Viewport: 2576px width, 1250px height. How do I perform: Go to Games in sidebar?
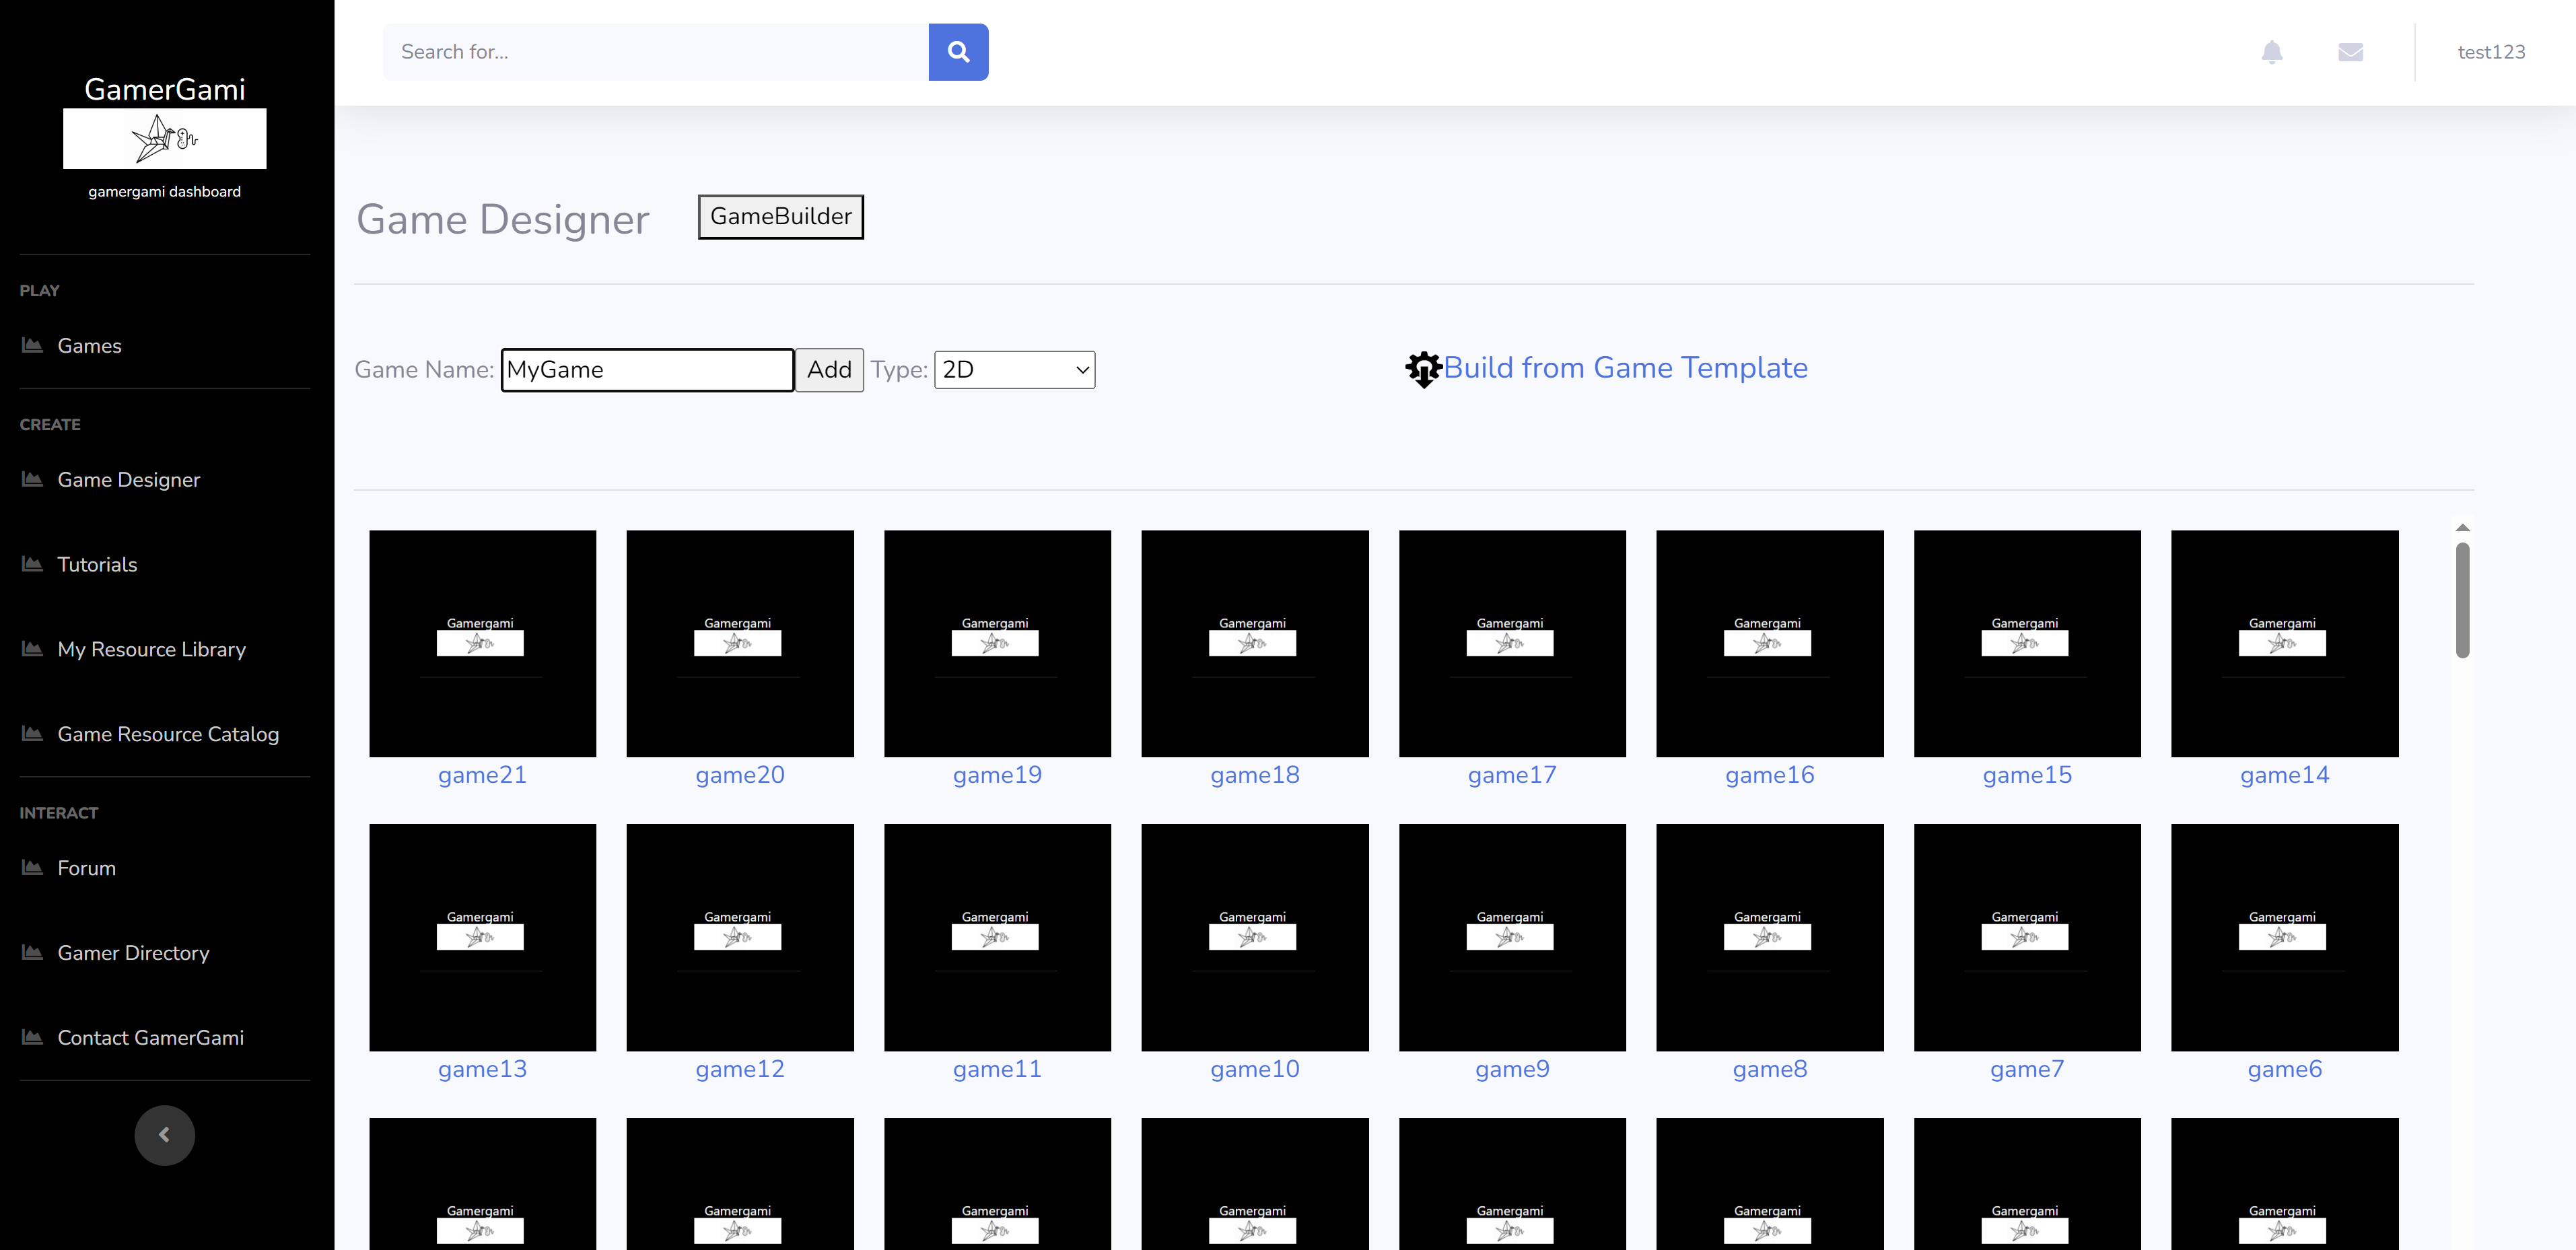click(x=89, y=346)
